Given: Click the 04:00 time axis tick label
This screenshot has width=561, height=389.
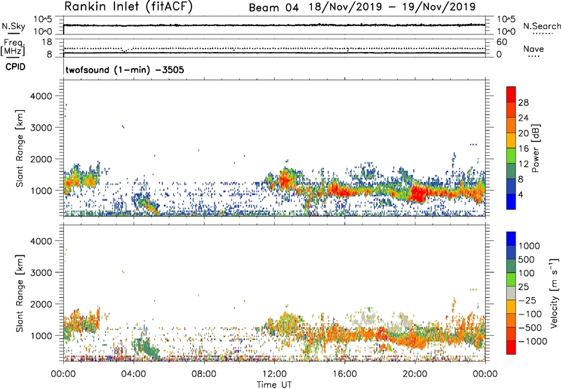Looking at the screenshot, I should (133, 374).
